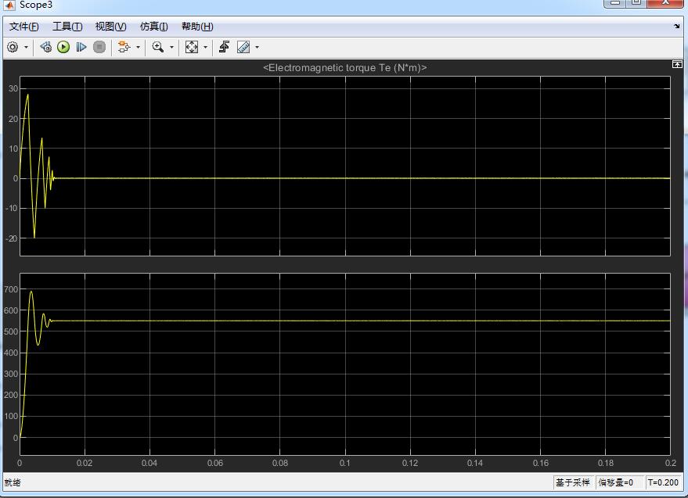The width and height of the screenshot is (688, 498).
Task: Click the 0.06 time axis label
Action: tap(215, 463)
